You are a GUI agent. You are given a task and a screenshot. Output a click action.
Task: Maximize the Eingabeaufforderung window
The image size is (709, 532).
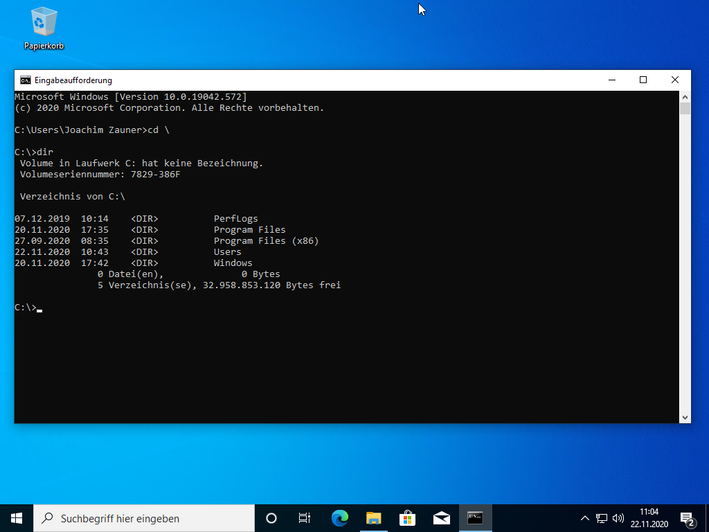(x=643, y=80)
